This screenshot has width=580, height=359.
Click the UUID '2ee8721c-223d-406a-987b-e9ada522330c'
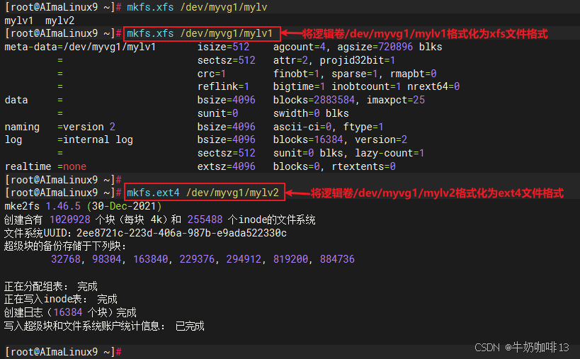click(181, 233)
